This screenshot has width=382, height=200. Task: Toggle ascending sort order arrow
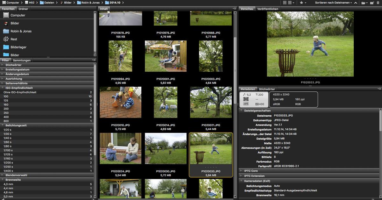355,3
